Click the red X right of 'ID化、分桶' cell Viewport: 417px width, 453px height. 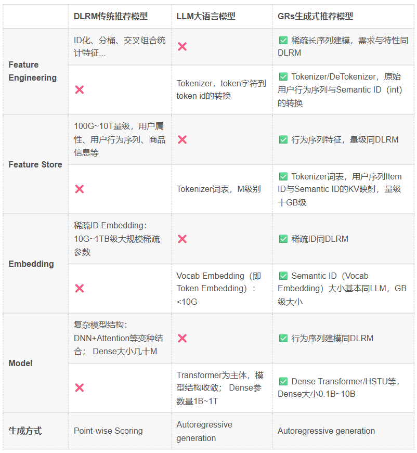(182, 46)
